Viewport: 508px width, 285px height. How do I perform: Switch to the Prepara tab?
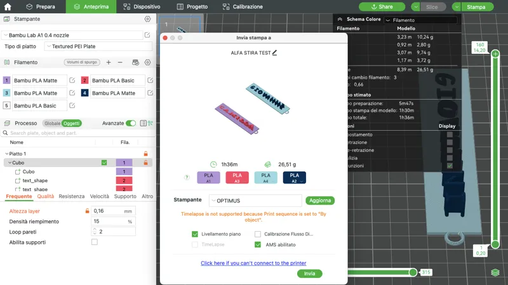click(40, 6)
